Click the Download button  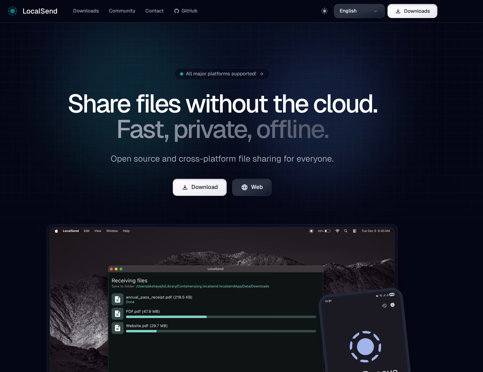click(199, 187)
